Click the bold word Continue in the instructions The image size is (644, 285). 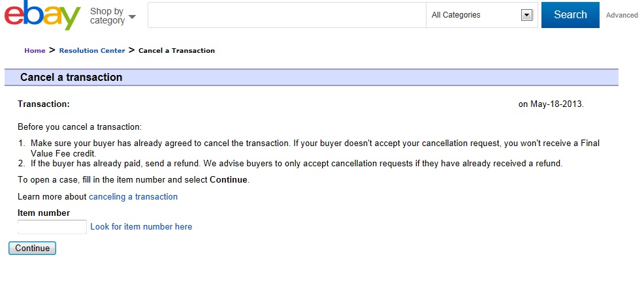click(x=228, y=179)
